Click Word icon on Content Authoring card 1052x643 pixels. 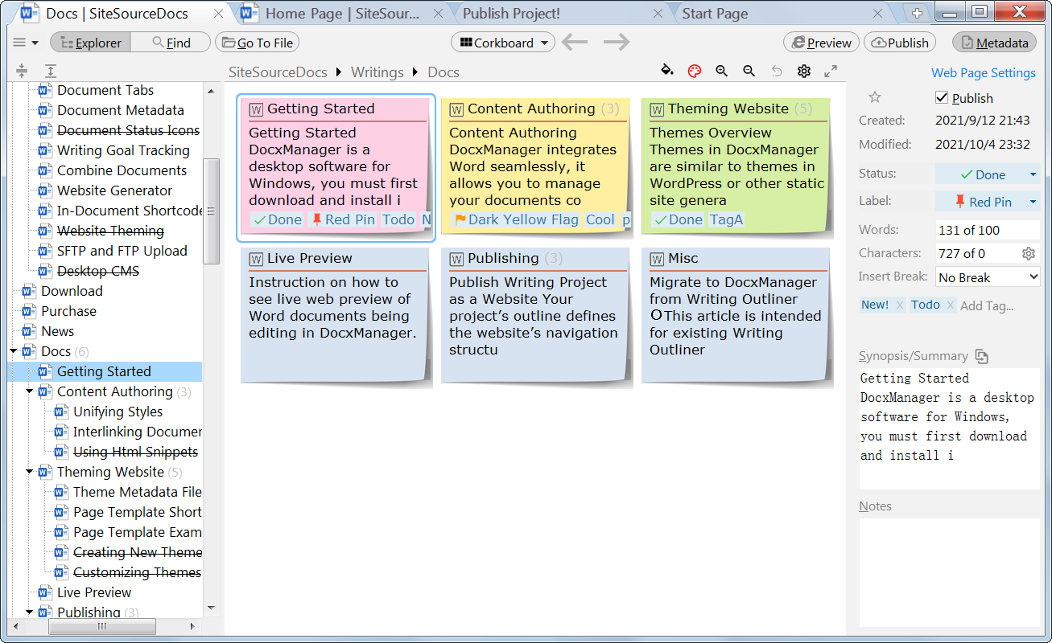point(456,109)
